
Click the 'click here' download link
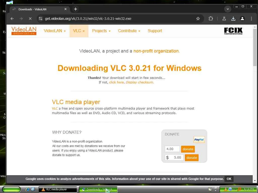[116, 82]
